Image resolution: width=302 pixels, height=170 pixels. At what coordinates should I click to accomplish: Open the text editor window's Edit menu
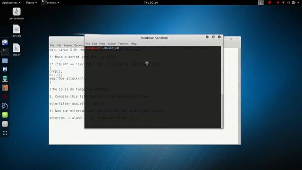(x=59, y=45)
